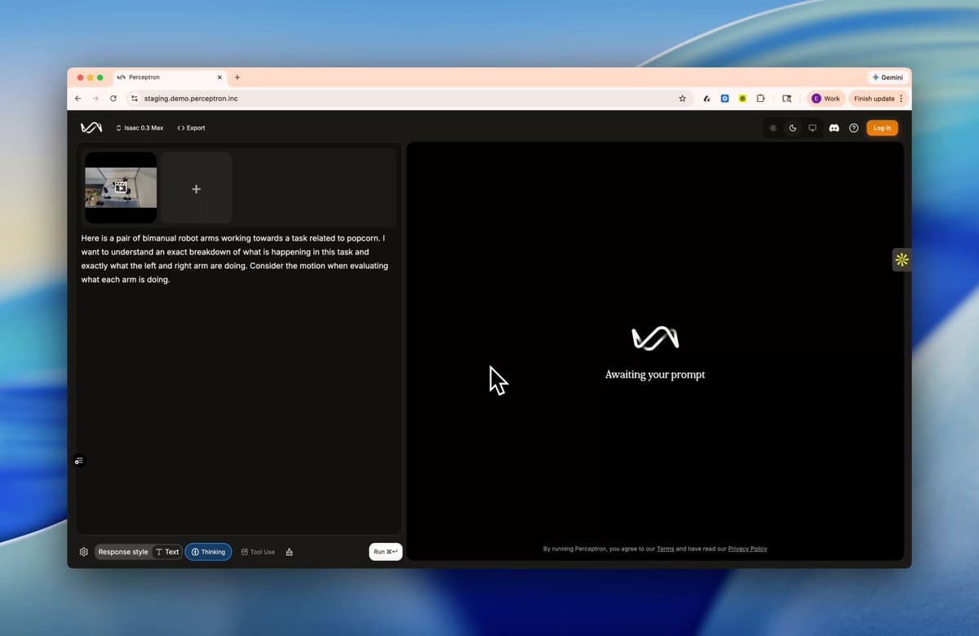Open the uploaded robot arms video thumbnail
Viewport: 979px width, 636px height.
click(x=121, y=188)
